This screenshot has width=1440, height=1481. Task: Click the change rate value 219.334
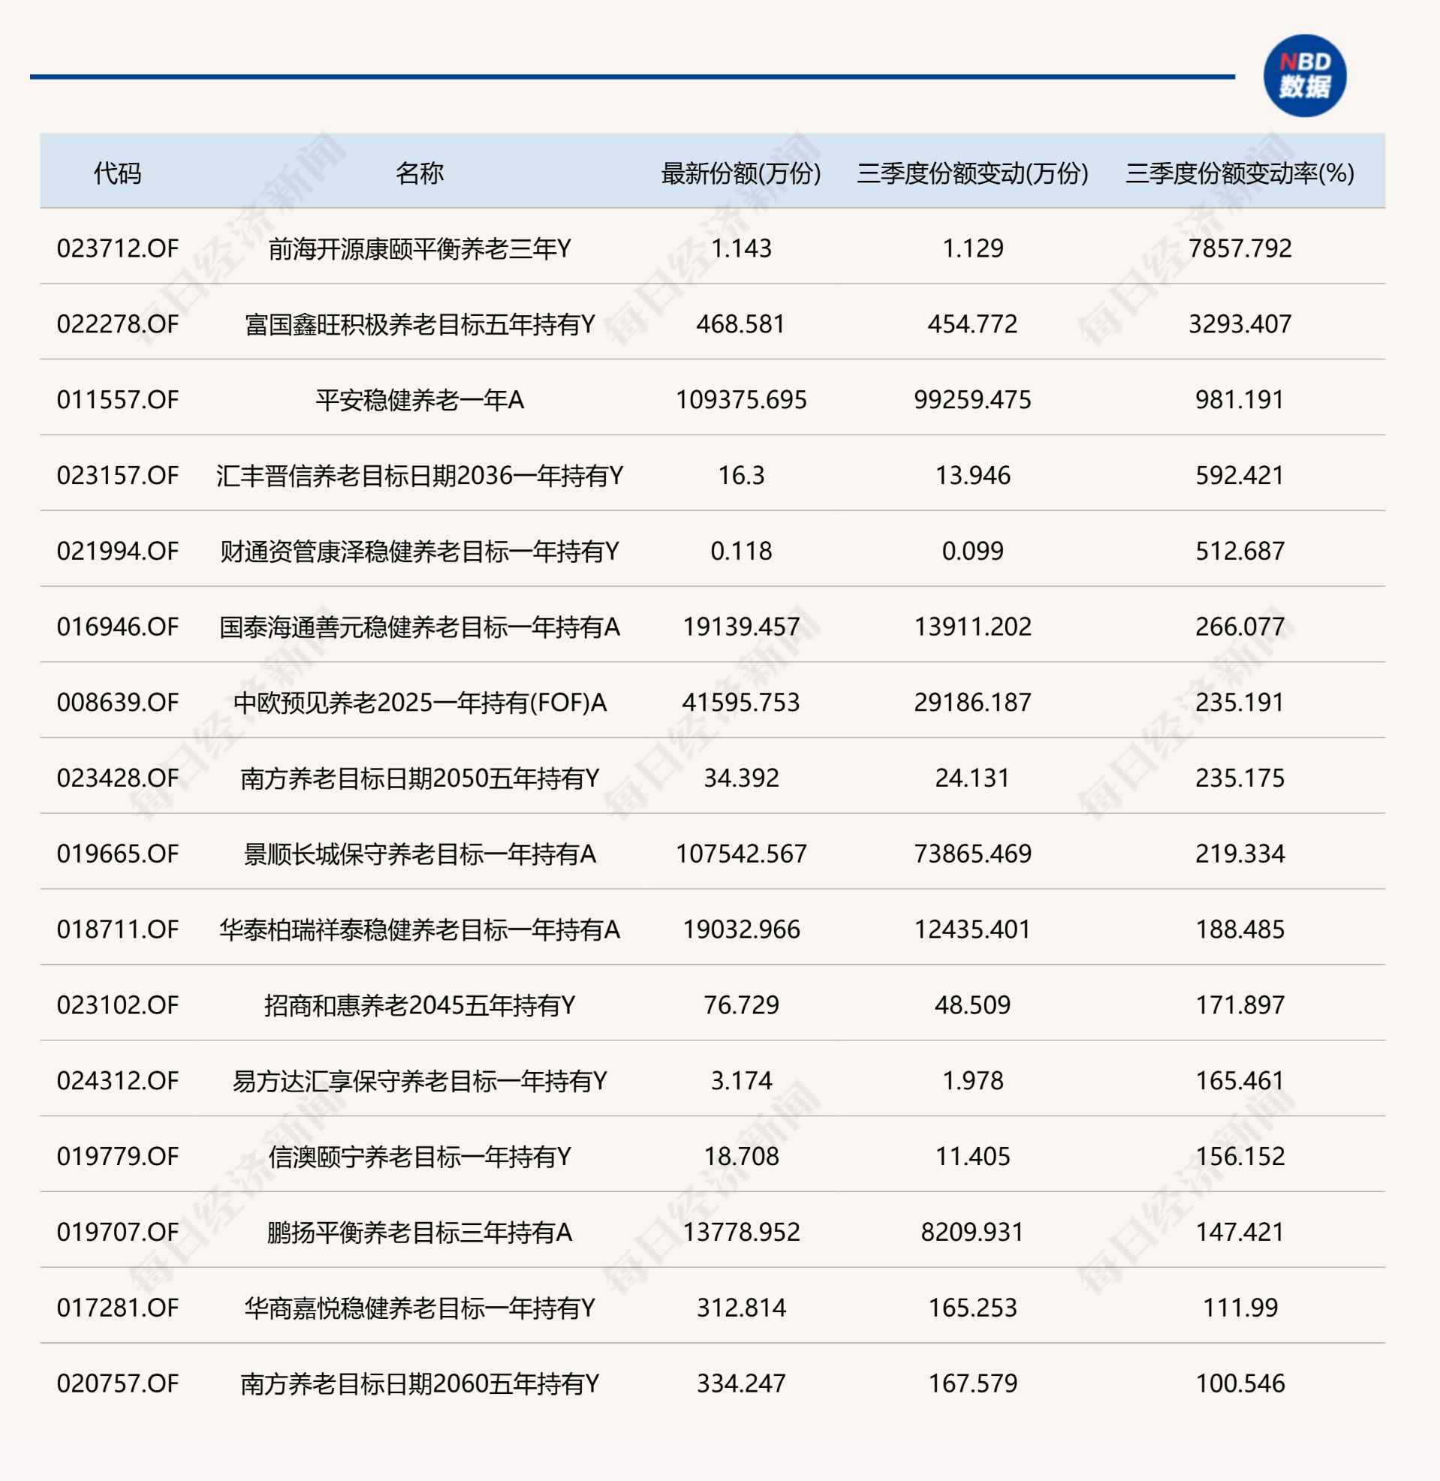tap(1240, 853)
